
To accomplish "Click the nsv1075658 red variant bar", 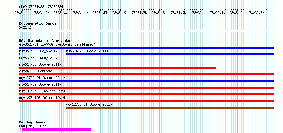I will pos(146,94).
